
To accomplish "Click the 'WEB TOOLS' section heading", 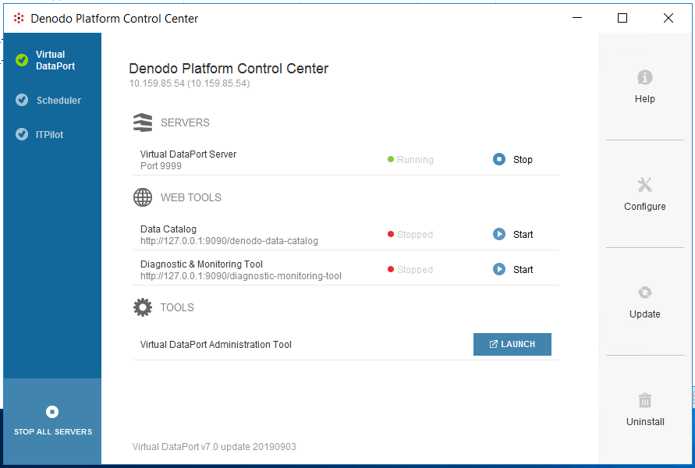I will [x=191, y=197].
